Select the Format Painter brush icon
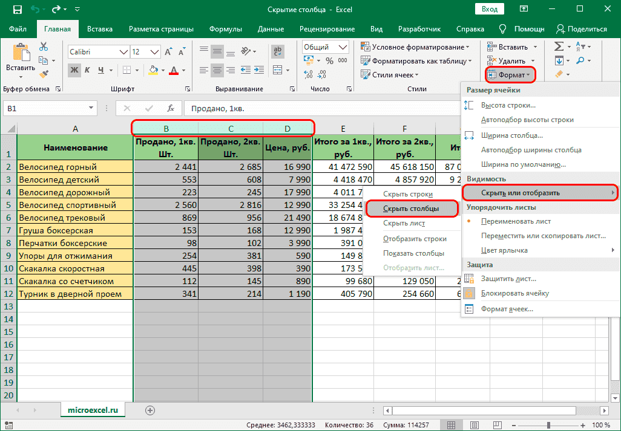This screenshot has height=431, width=621. [44, 74]
